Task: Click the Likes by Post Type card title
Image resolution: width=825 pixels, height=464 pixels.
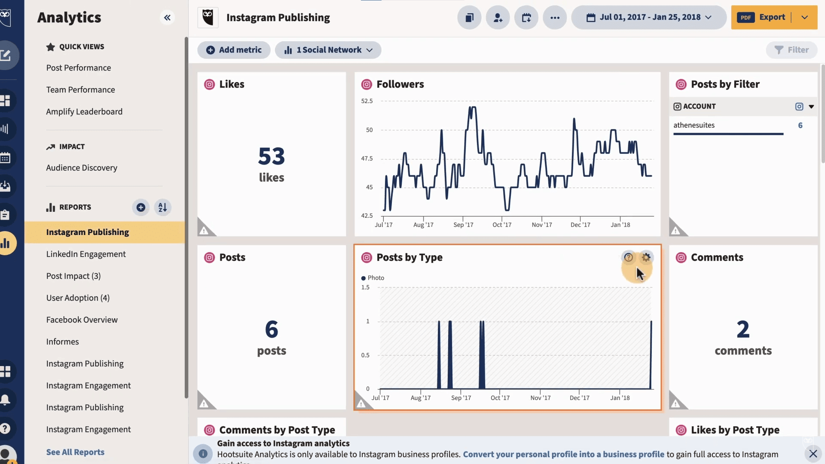Action: pyautogui.click(x=735, y=430)
